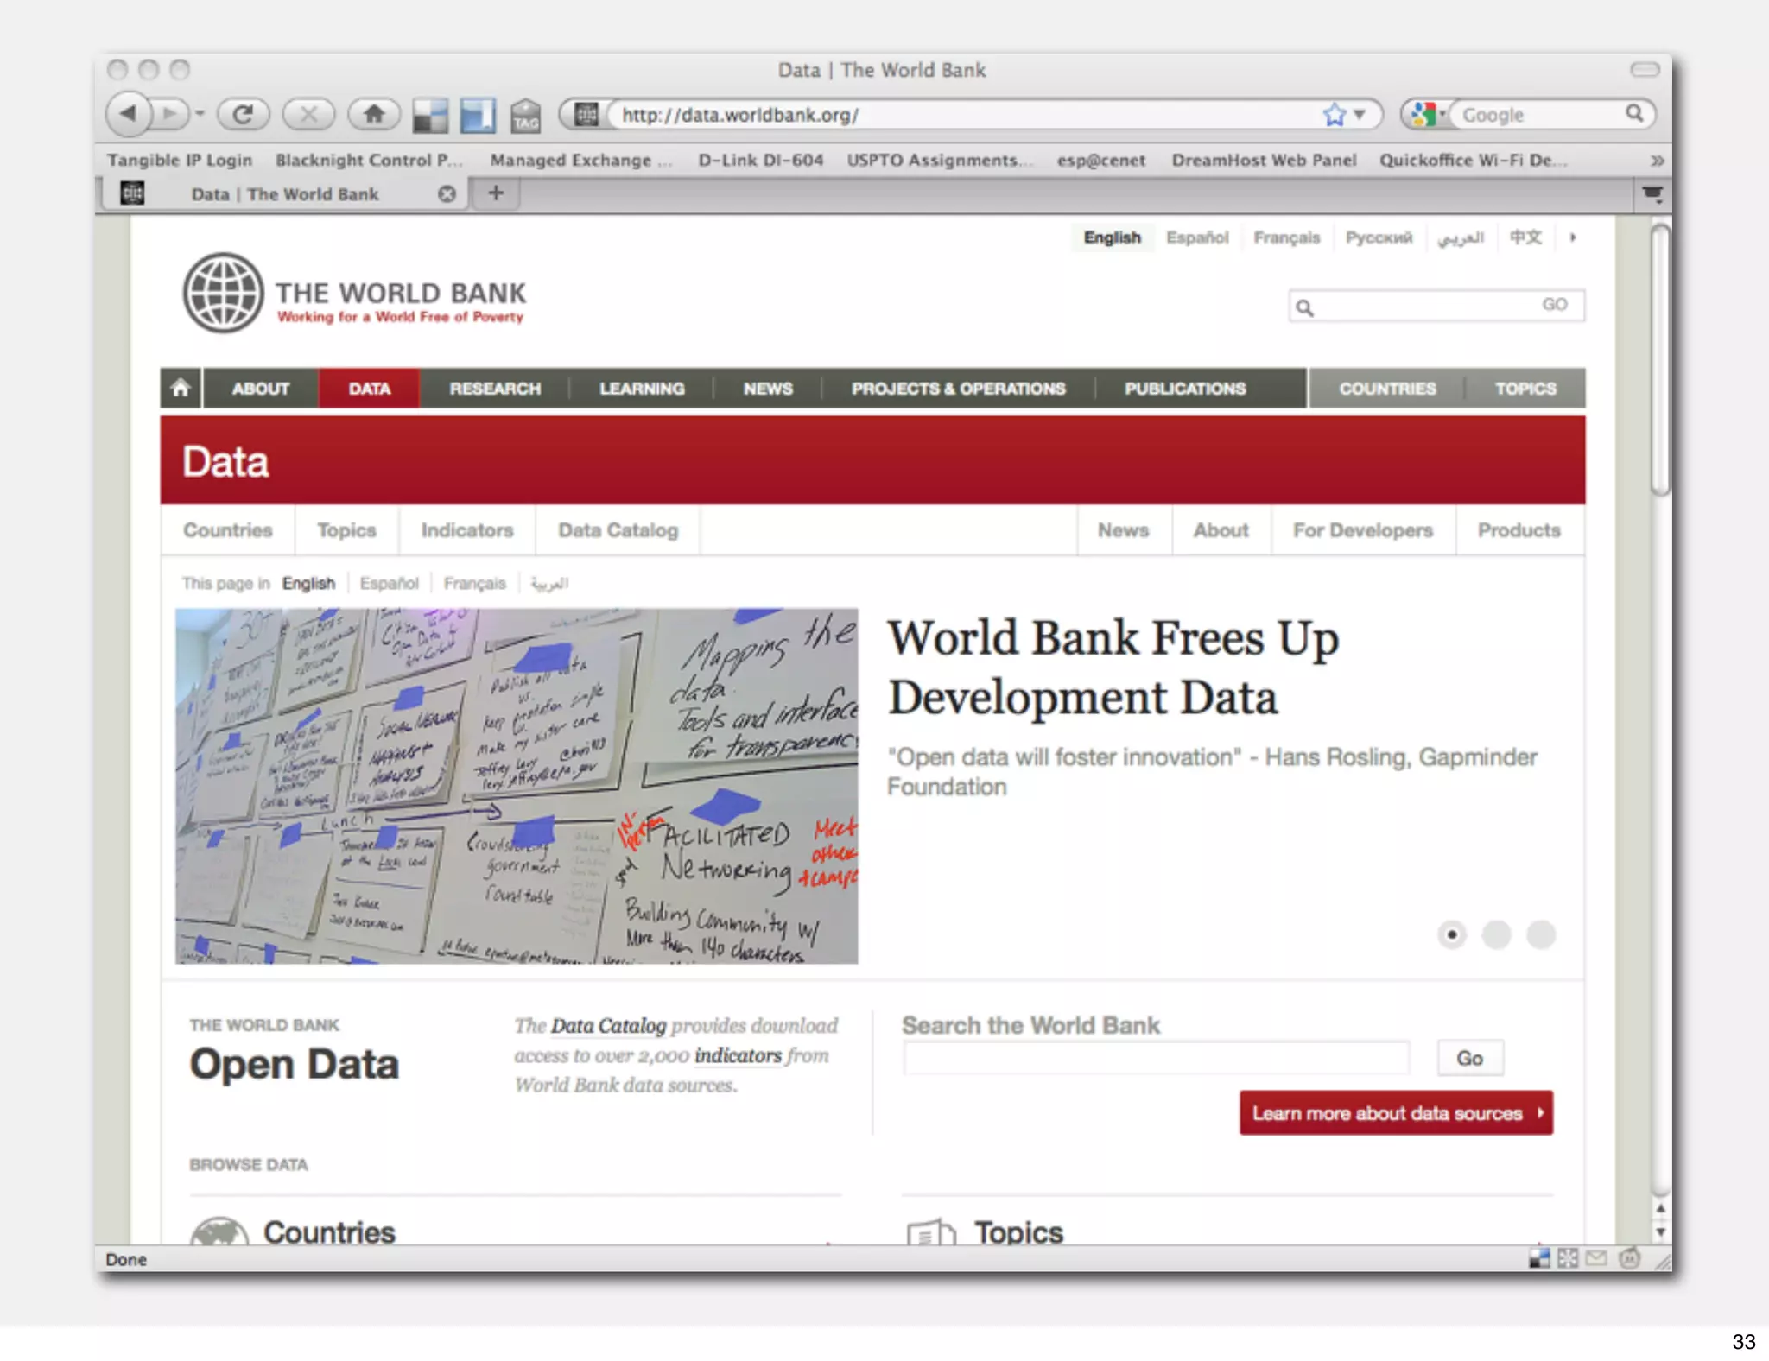Select the second carousel slide dot
This screenshot has width=1769, height=1361.
click(x=1496, y=934)
